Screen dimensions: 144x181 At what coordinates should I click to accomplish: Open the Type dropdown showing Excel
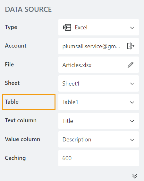98,27
